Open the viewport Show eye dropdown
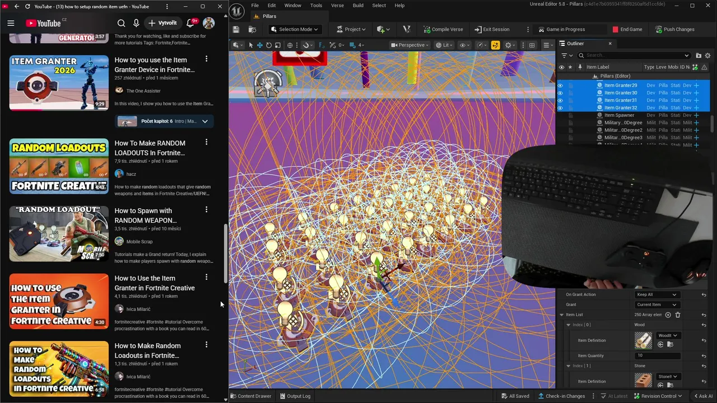 point(464,45)
